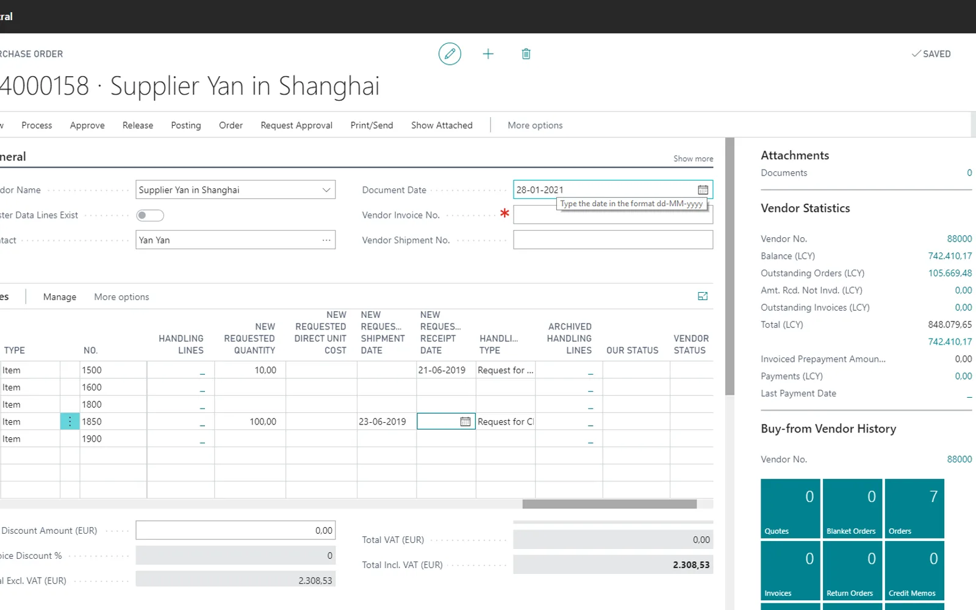Image resolution: width=976 pixels, height=610 pixels.
Task: Click the New Requested Quantity column header
Action: coord(249,339)
